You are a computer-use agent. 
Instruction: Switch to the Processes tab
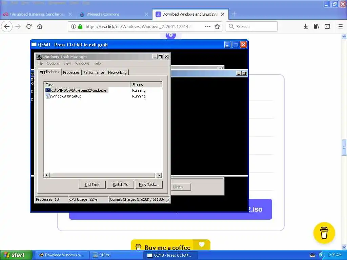(x=71, y=72)
